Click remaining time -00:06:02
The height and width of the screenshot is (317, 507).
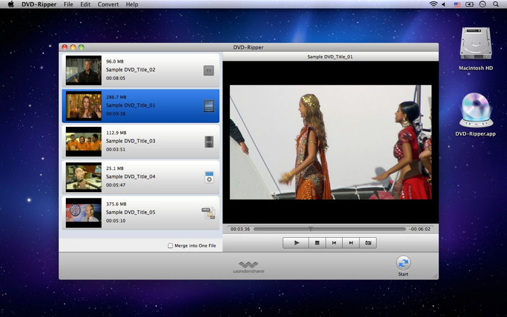(420, 229)
